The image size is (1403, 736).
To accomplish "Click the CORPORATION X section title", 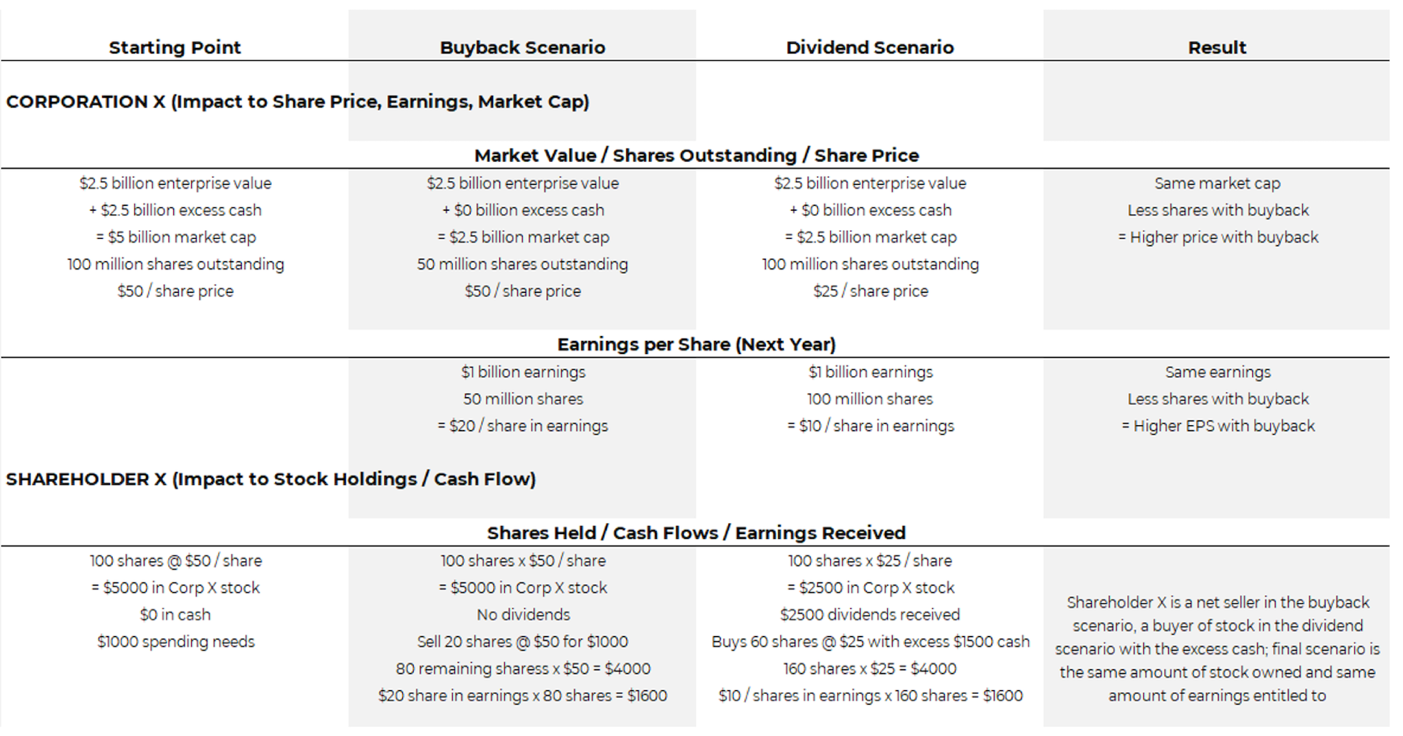I will pyautogui.click(x=297, y=101).
